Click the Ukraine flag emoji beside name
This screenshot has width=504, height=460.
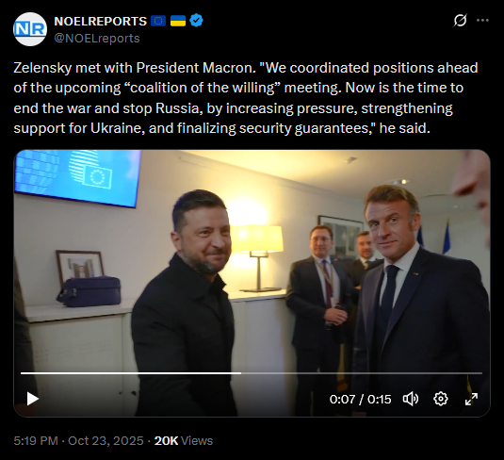click(178, 21)
